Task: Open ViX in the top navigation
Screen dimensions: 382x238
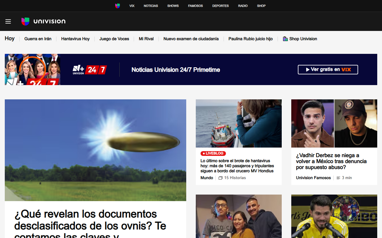Action: point(132,6)
